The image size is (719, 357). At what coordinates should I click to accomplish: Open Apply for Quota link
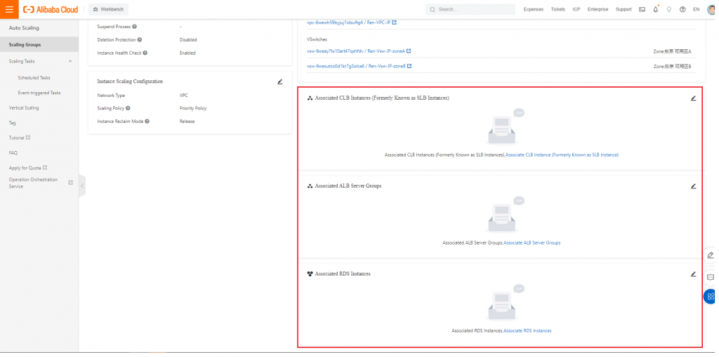coord(28,168)
